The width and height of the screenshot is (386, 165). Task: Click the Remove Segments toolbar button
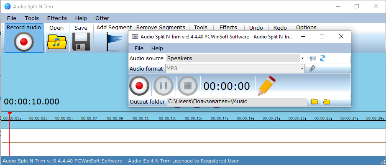161,27
